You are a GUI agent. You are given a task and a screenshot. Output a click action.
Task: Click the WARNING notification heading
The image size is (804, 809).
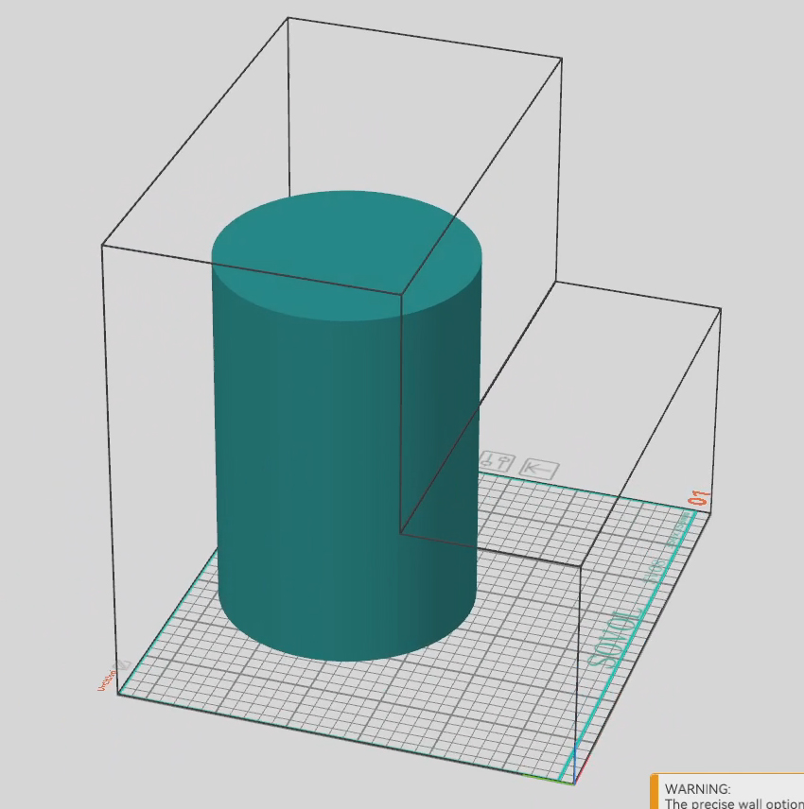698,788
